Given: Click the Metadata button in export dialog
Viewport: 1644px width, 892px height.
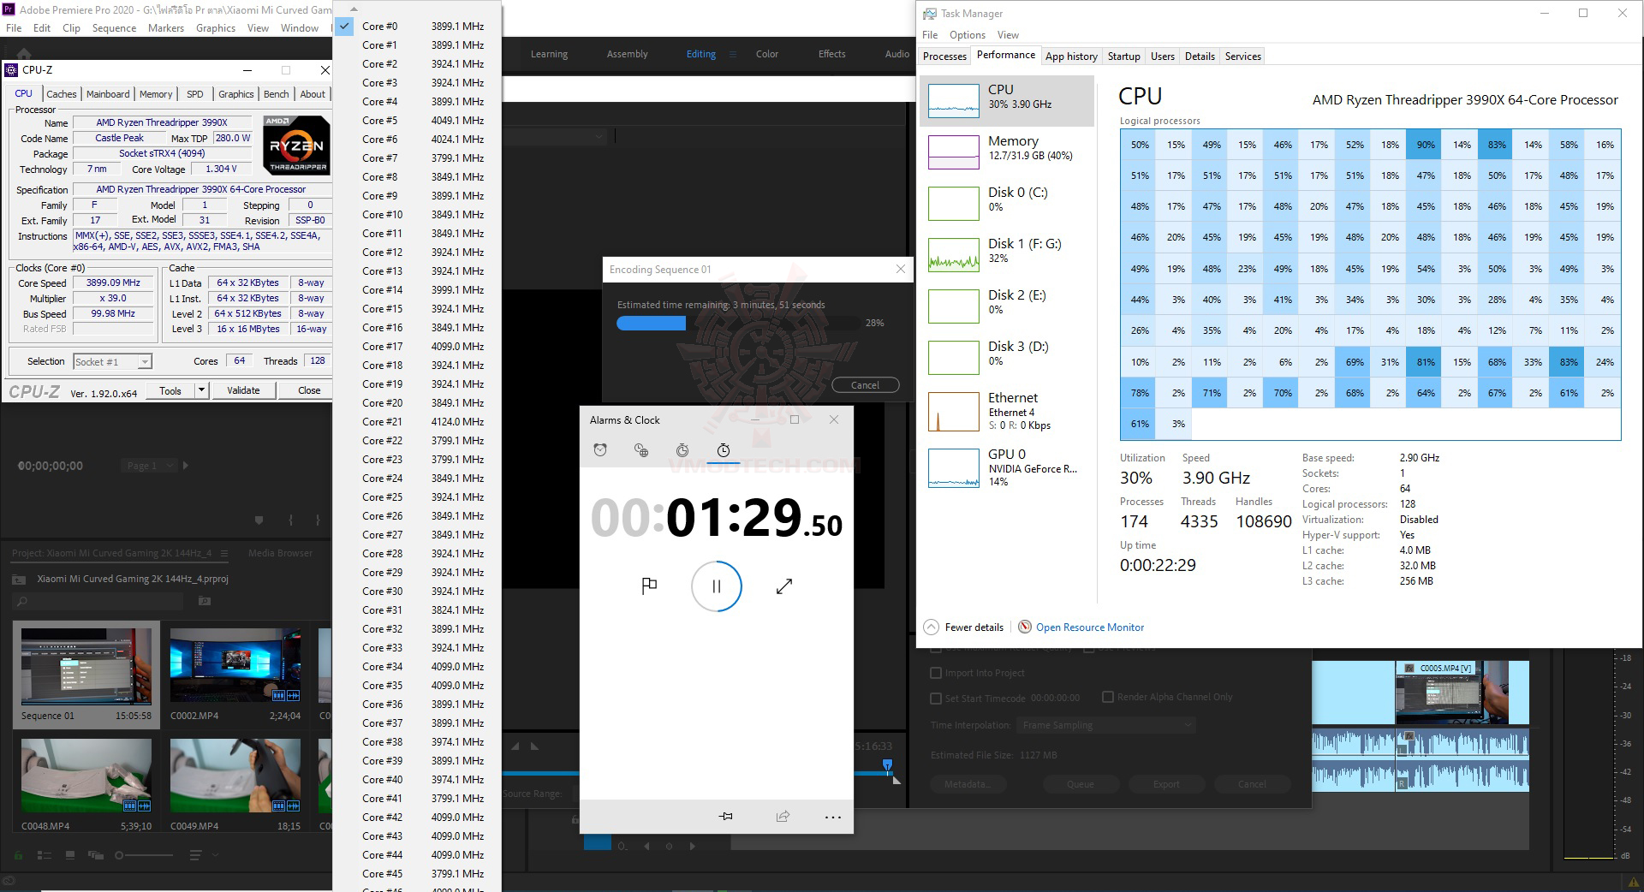Looking at the screenshot, I should point(968,784).
